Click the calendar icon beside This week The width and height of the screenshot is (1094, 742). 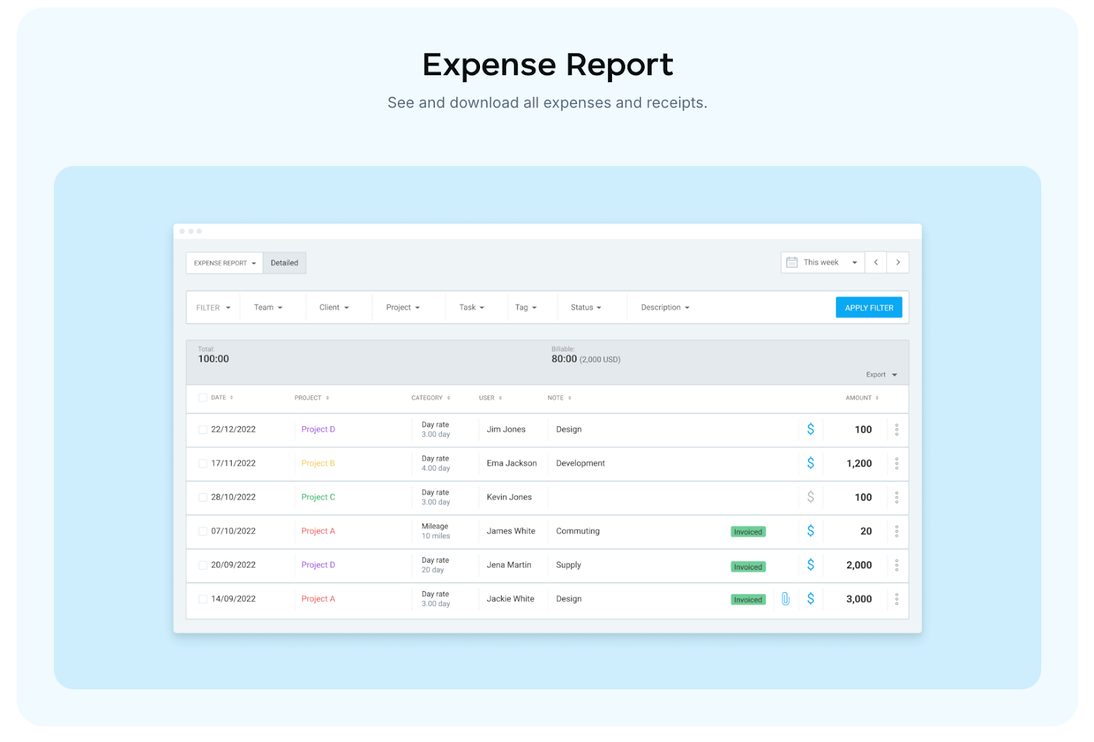(x=792, y=263)
